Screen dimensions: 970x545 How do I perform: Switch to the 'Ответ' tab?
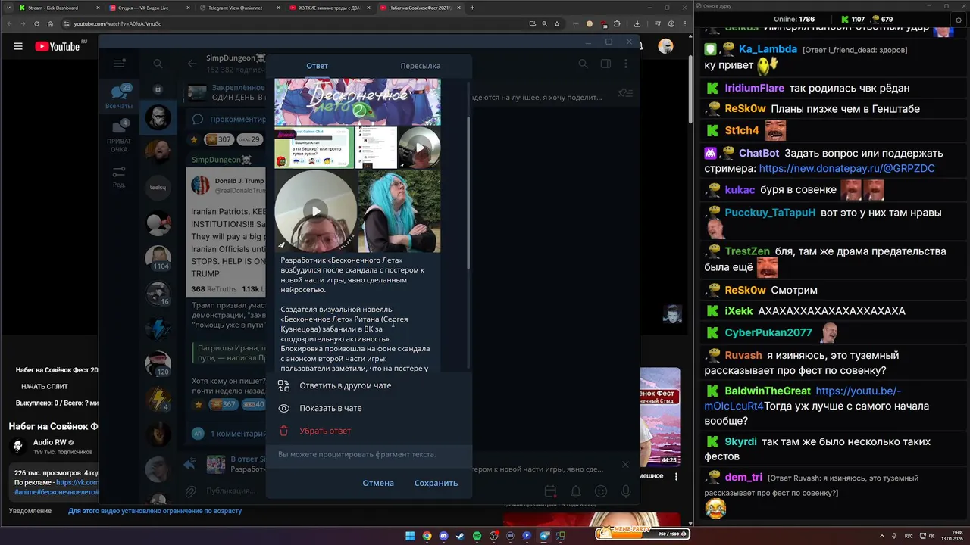317,66
